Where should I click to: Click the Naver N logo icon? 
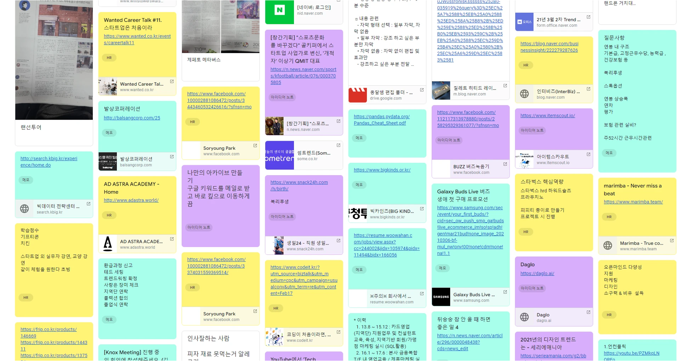279,10
